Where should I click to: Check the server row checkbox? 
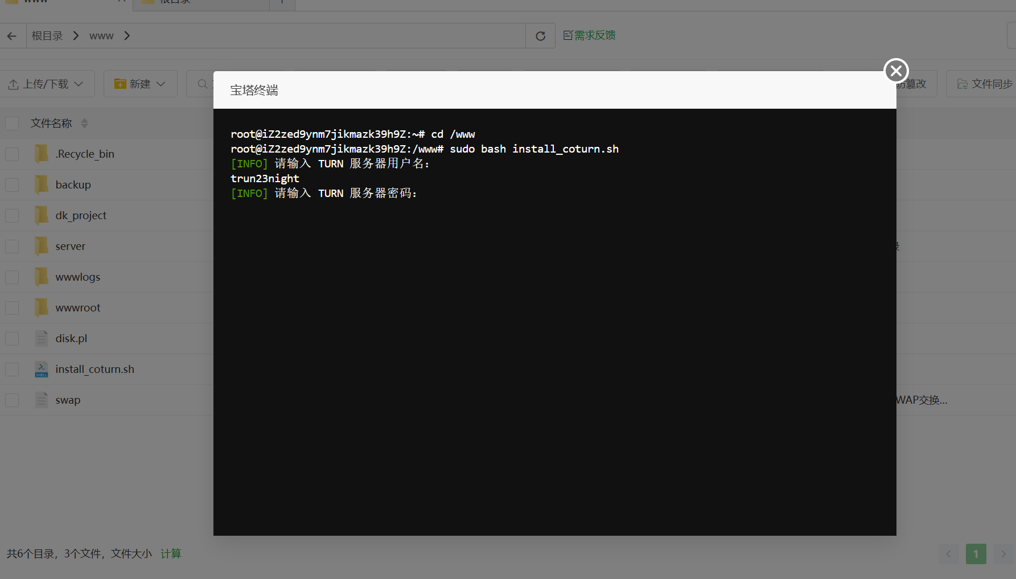click(x=12, y=247)
